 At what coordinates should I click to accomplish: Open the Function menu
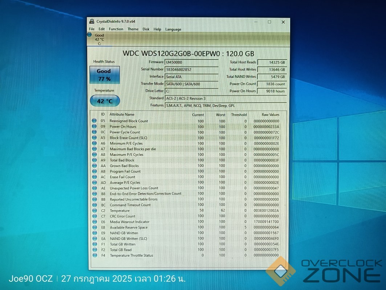click(x=116, y=29)
